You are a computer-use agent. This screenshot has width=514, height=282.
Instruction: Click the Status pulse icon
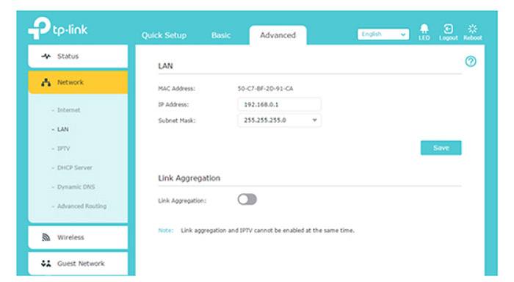pos(46,56)
